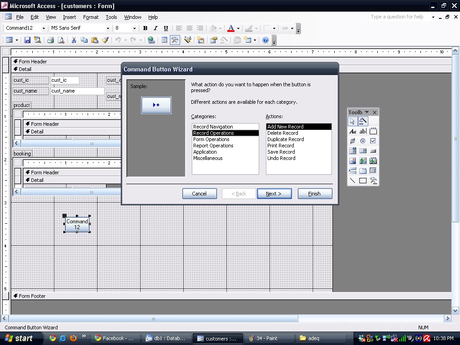Screen dimensions: 460x345
Task: Open the Insert menu
Action: coord(69,17)
